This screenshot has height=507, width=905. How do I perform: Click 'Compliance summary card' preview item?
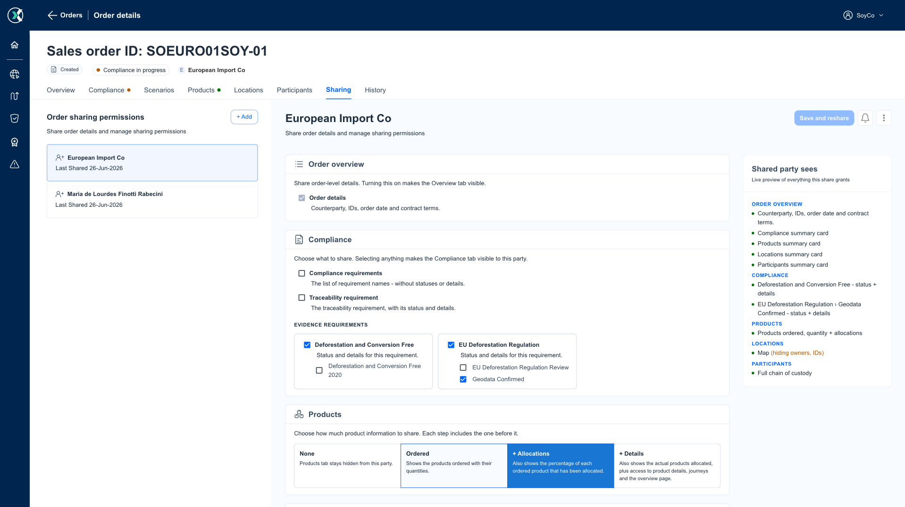tap(793, 233)
